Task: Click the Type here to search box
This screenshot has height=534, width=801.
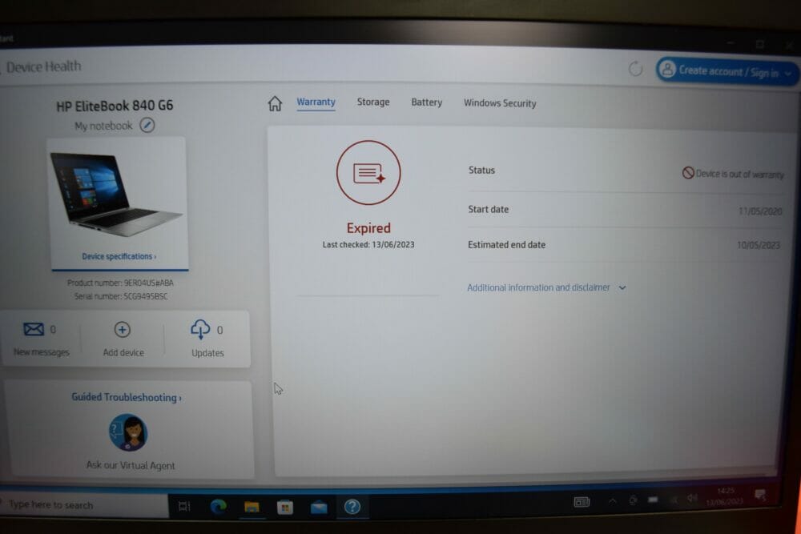Action: 84,505
